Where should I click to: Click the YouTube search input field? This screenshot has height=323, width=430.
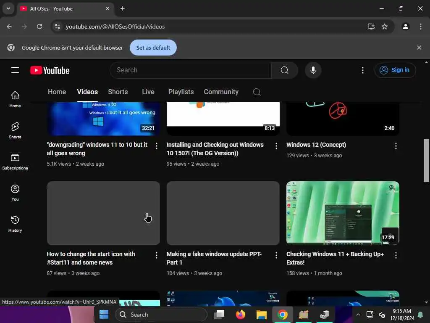(x=191, y=70)
